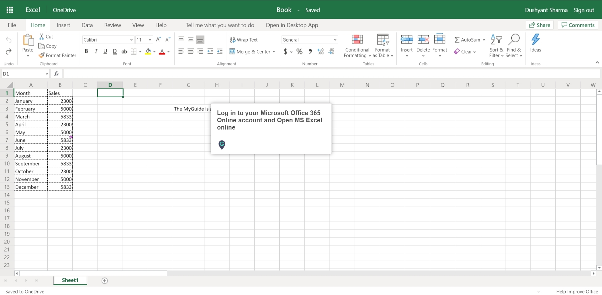The width and height of the screenshot is (602, 295).
Task: Click the Share button
Action: tap(540, 25)
